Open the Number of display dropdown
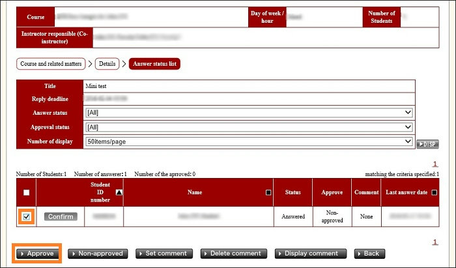The width and height of the screenshot is (456, 268). (249, 141)
